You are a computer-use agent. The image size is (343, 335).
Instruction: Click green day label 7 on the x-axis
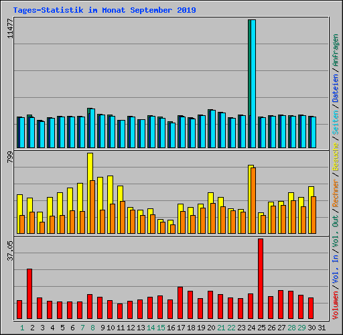(x=82, y=328)
